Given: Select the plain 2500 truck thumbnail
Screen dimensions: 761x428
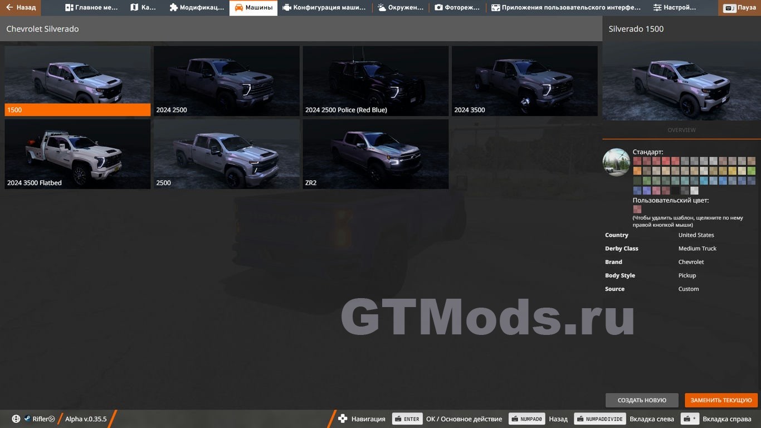Looking at the screenshot, I should pyautogui.click(x=227, y=154).
